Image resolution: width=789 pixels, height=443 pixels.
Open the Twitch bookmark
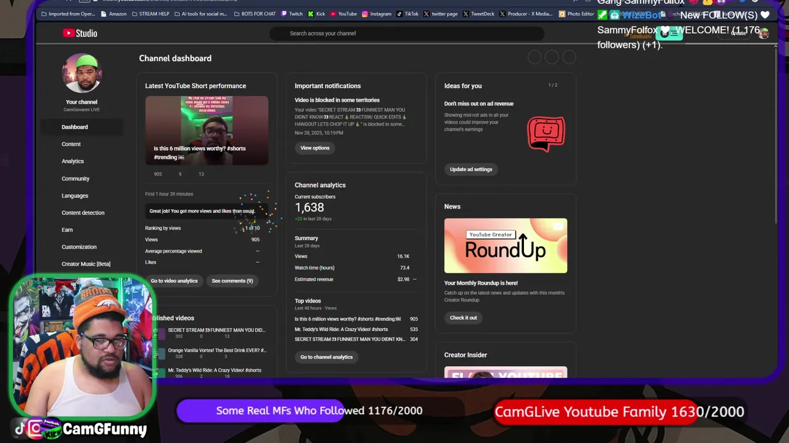(x=292, y=14)
